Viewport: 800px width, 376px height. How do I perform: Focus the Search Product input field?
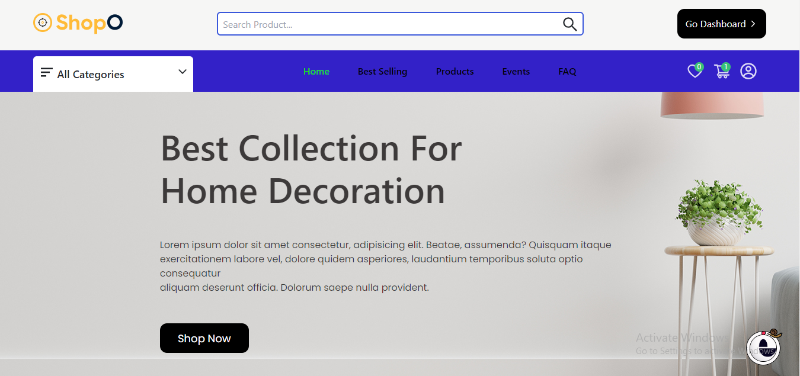point(388,24)
